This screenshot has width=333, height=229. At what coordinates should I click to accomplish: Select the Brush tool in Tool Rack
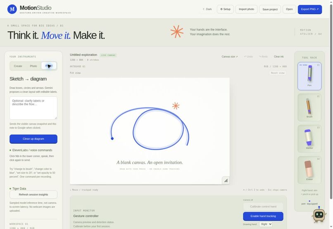309,107
